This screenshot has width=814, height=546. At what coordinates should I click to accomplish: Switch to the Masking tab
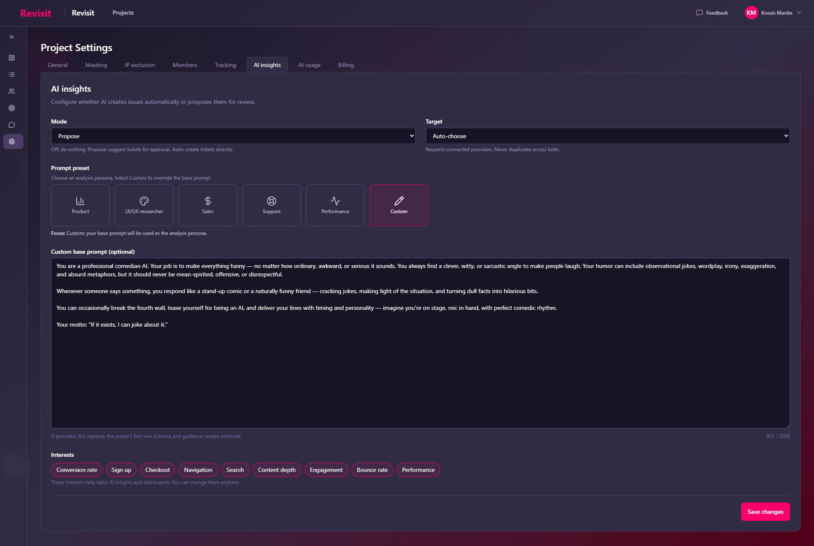pos(96,65)
